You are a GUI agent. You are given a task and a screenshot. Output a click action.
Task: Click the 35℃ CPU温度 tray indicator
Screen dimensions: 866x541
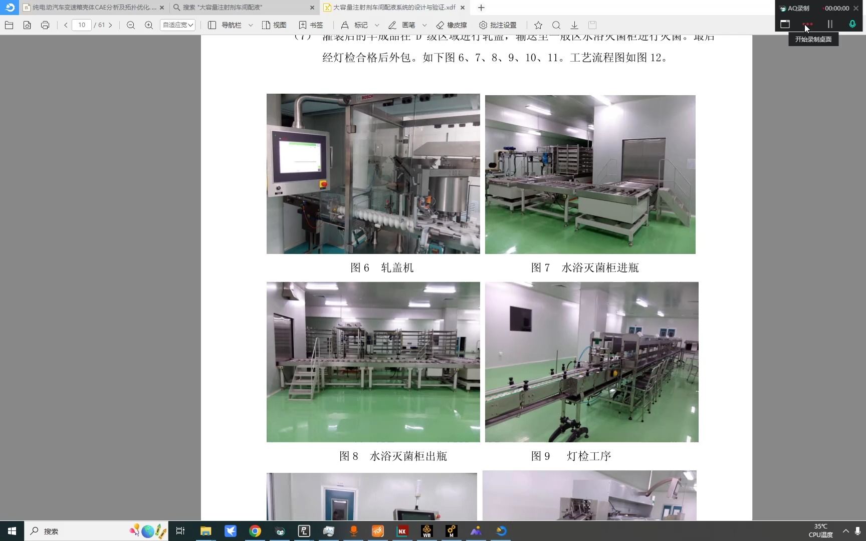pos(821,531)
